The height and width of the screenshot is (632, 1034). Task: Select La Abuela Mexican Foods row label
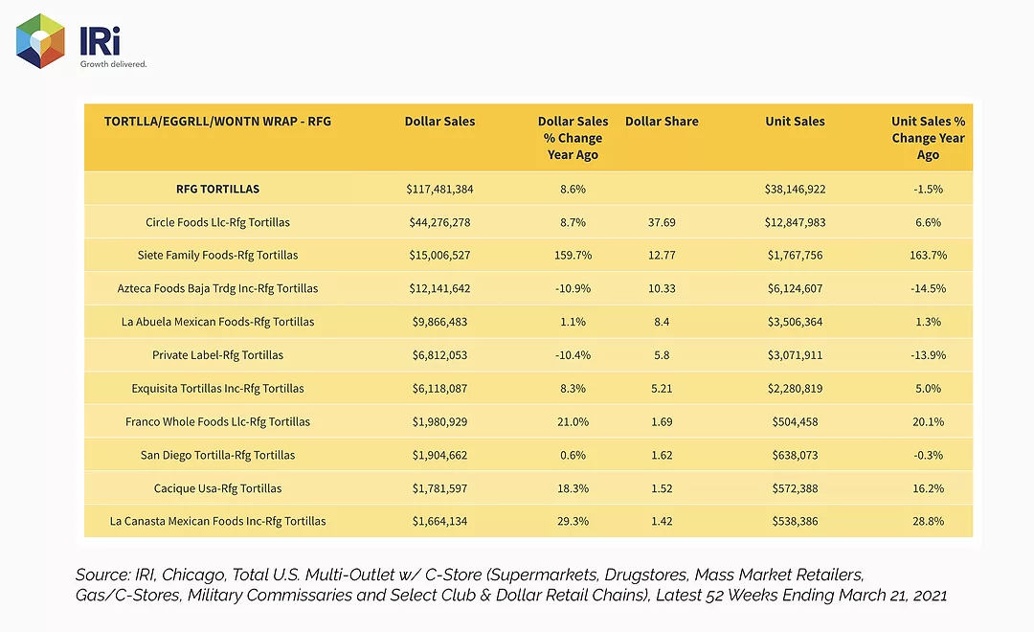tap(217, 322)
